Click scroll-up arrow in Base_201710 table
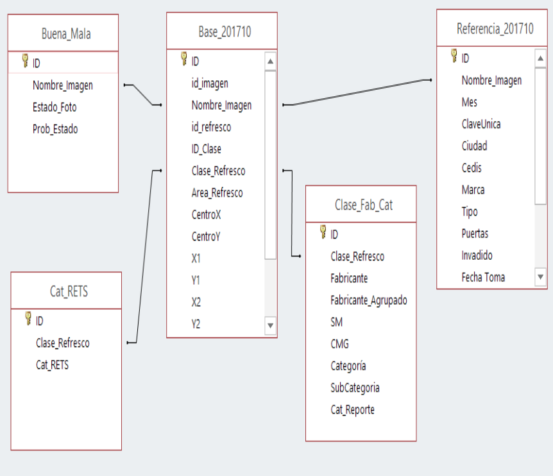Viewport: 553px width, 476px height. tap(270, 62)
